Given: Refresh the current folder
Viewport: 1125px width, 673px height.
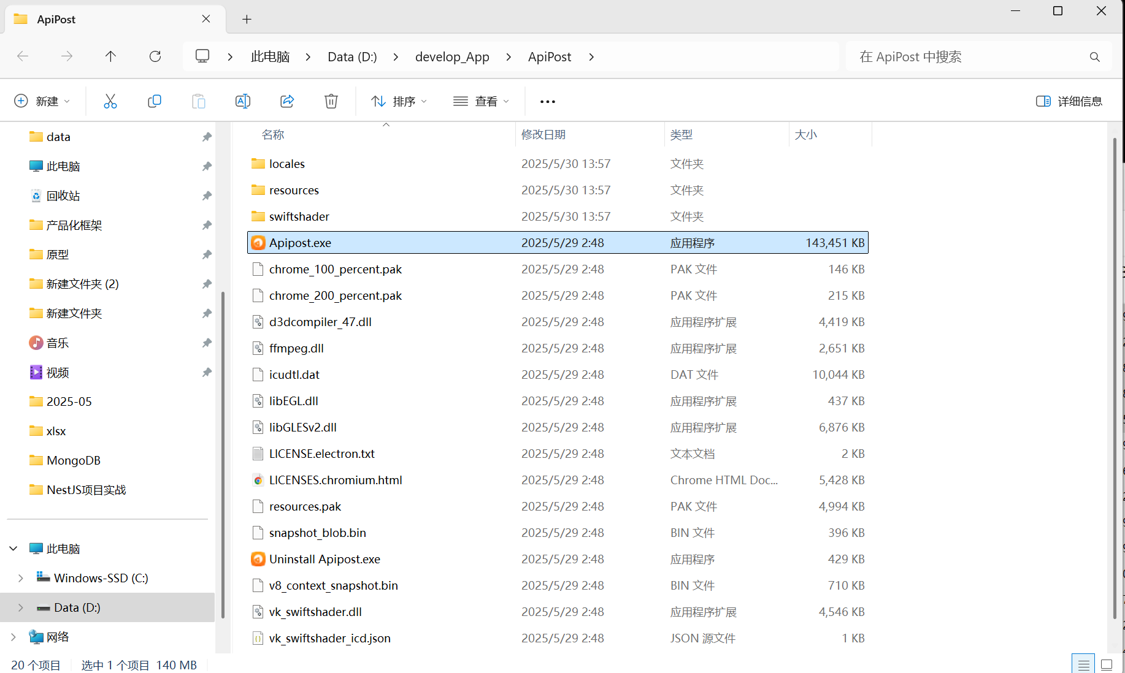Looking at the screenshot, I should [x=155, y=56].
